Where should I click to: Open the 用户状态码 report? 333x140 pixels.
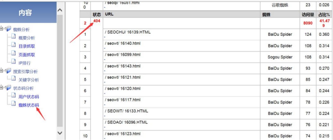(29, 97)
